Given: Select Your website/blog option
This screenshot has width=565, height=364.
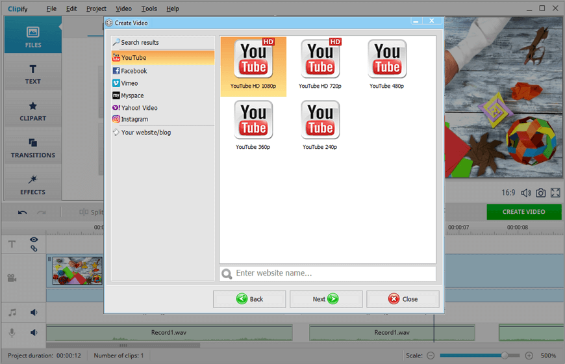Looking at the screenshot, I should coord(163,133).
